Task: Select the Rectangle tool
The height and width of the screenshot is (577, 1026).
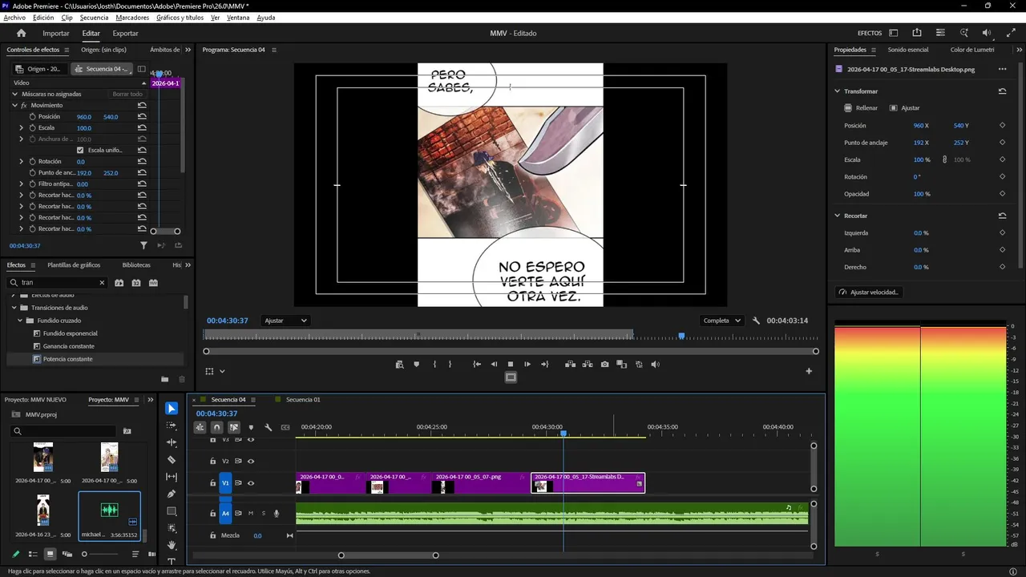Action: coord(172,511)
